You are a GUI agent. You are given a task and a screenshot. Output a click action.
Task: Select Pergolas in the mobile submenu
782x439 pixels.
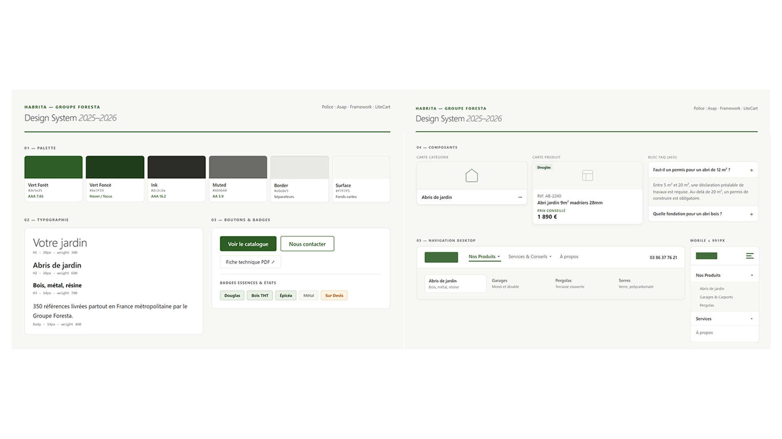[707, 305]
